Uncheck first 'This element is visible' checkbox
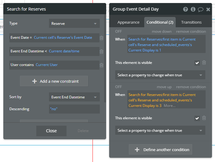 click(x=197, y=63)
